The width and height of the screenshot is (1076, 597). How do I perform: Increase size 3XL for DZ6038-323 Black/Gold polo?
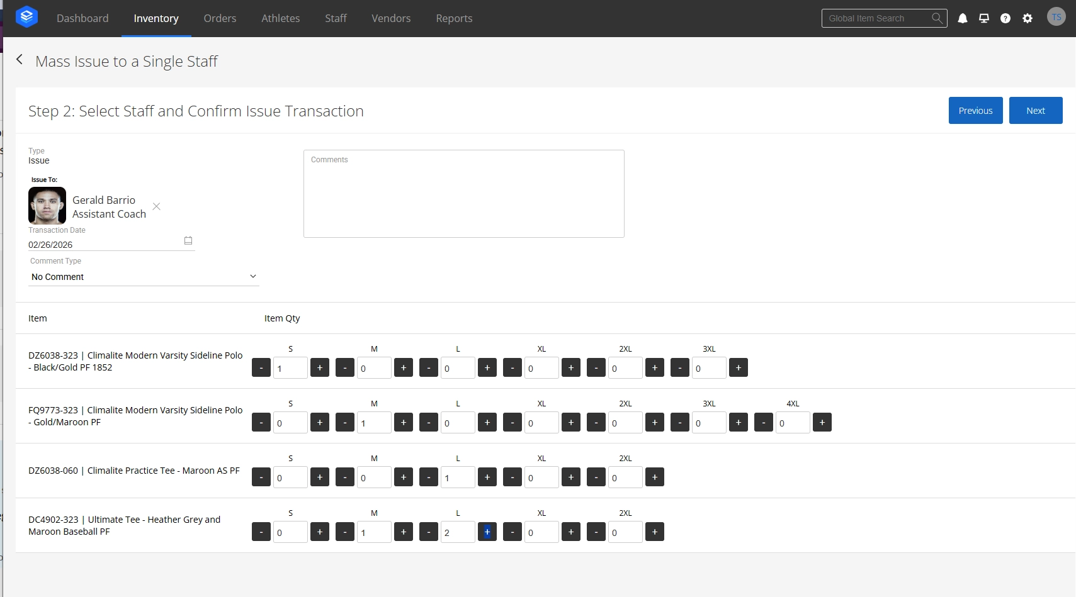coord(739,367)
